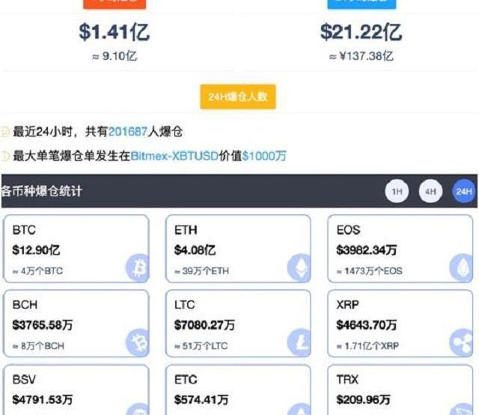Image resolution: width=479 pixels, height=415 pixels.
Task: Select the ETC liquidation card
Action: (x=237, y=390)
